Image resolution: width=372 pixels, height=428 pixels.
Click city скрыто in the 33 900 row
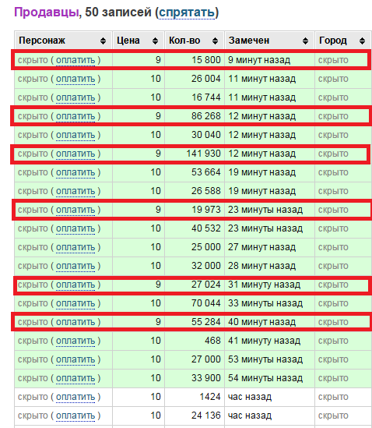(x=333, y=378)
